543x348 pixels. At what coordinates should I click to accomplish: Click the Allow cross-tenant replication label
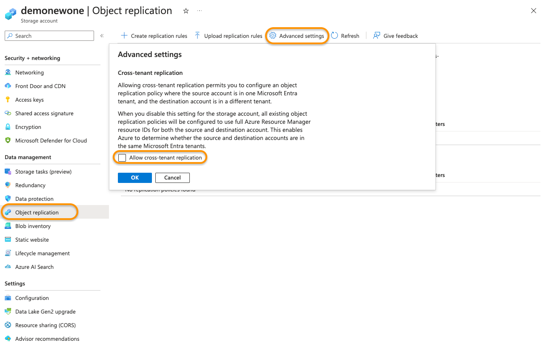click(166, 158)
